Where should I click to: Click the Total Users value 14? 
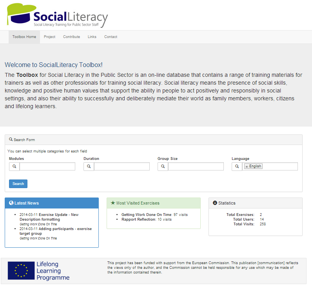point(262,219)
